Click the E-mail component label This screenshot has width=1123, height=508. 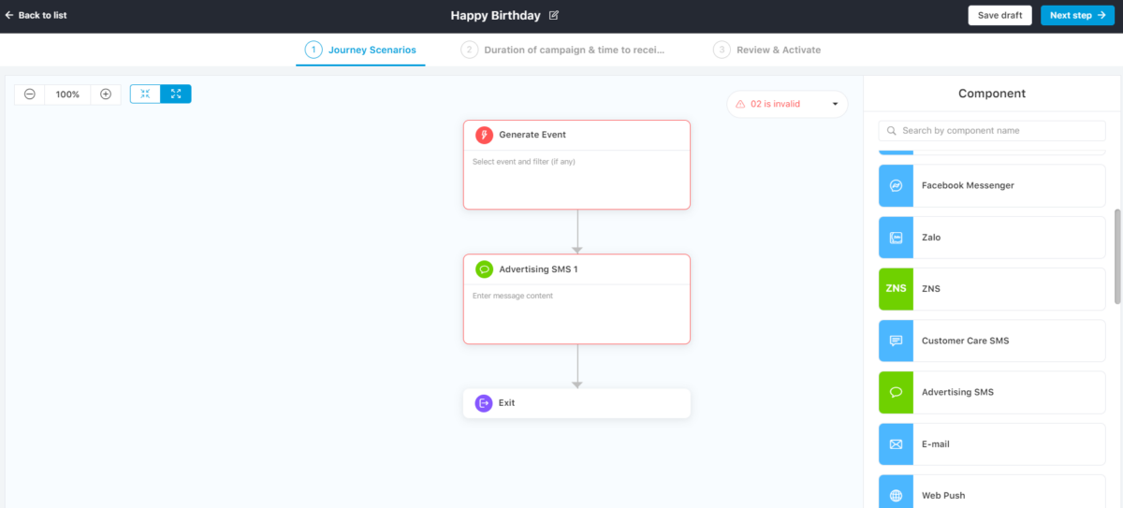tap(936, 444)
